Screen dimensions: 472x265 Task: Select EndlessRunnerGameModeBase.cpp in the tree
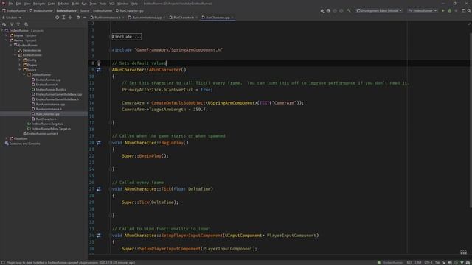pos(57,94)
